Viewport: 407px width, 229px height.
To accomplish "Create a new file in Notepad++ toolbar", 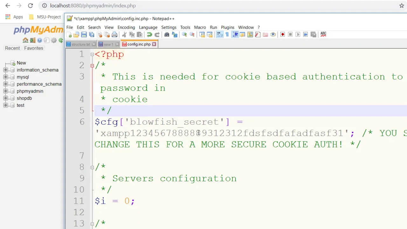I will pos(69,34).
